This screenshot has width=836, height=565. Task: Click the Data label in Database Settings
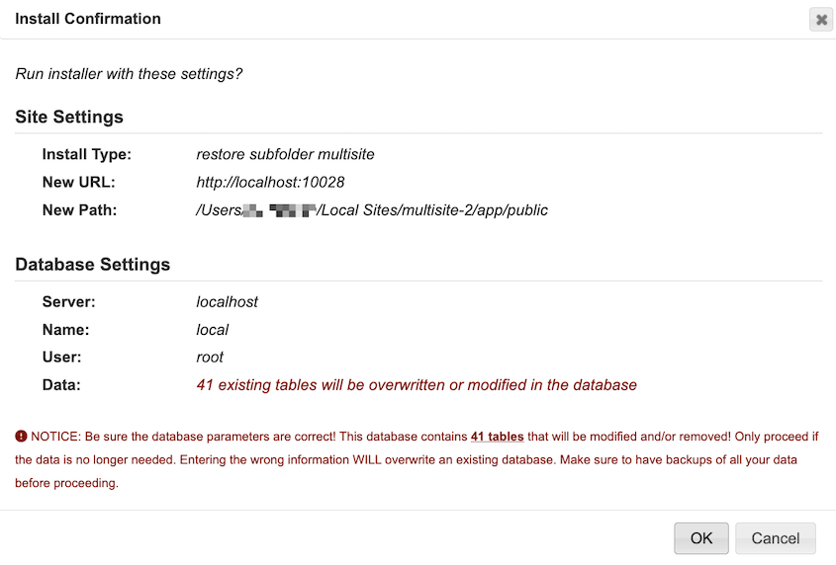61,384
